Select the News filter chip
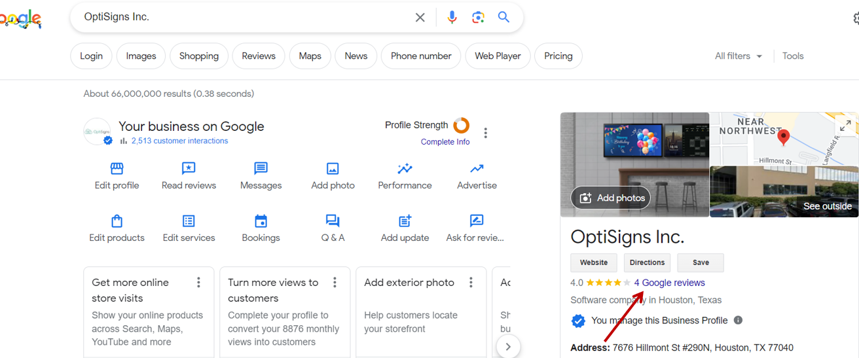Screen dimensions: 859x358 [356, 56]
